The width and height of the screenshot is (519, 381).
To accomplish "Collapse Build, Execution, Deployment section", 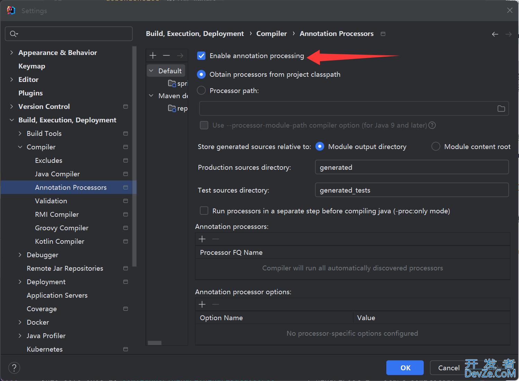I will [x=11, y=120].
